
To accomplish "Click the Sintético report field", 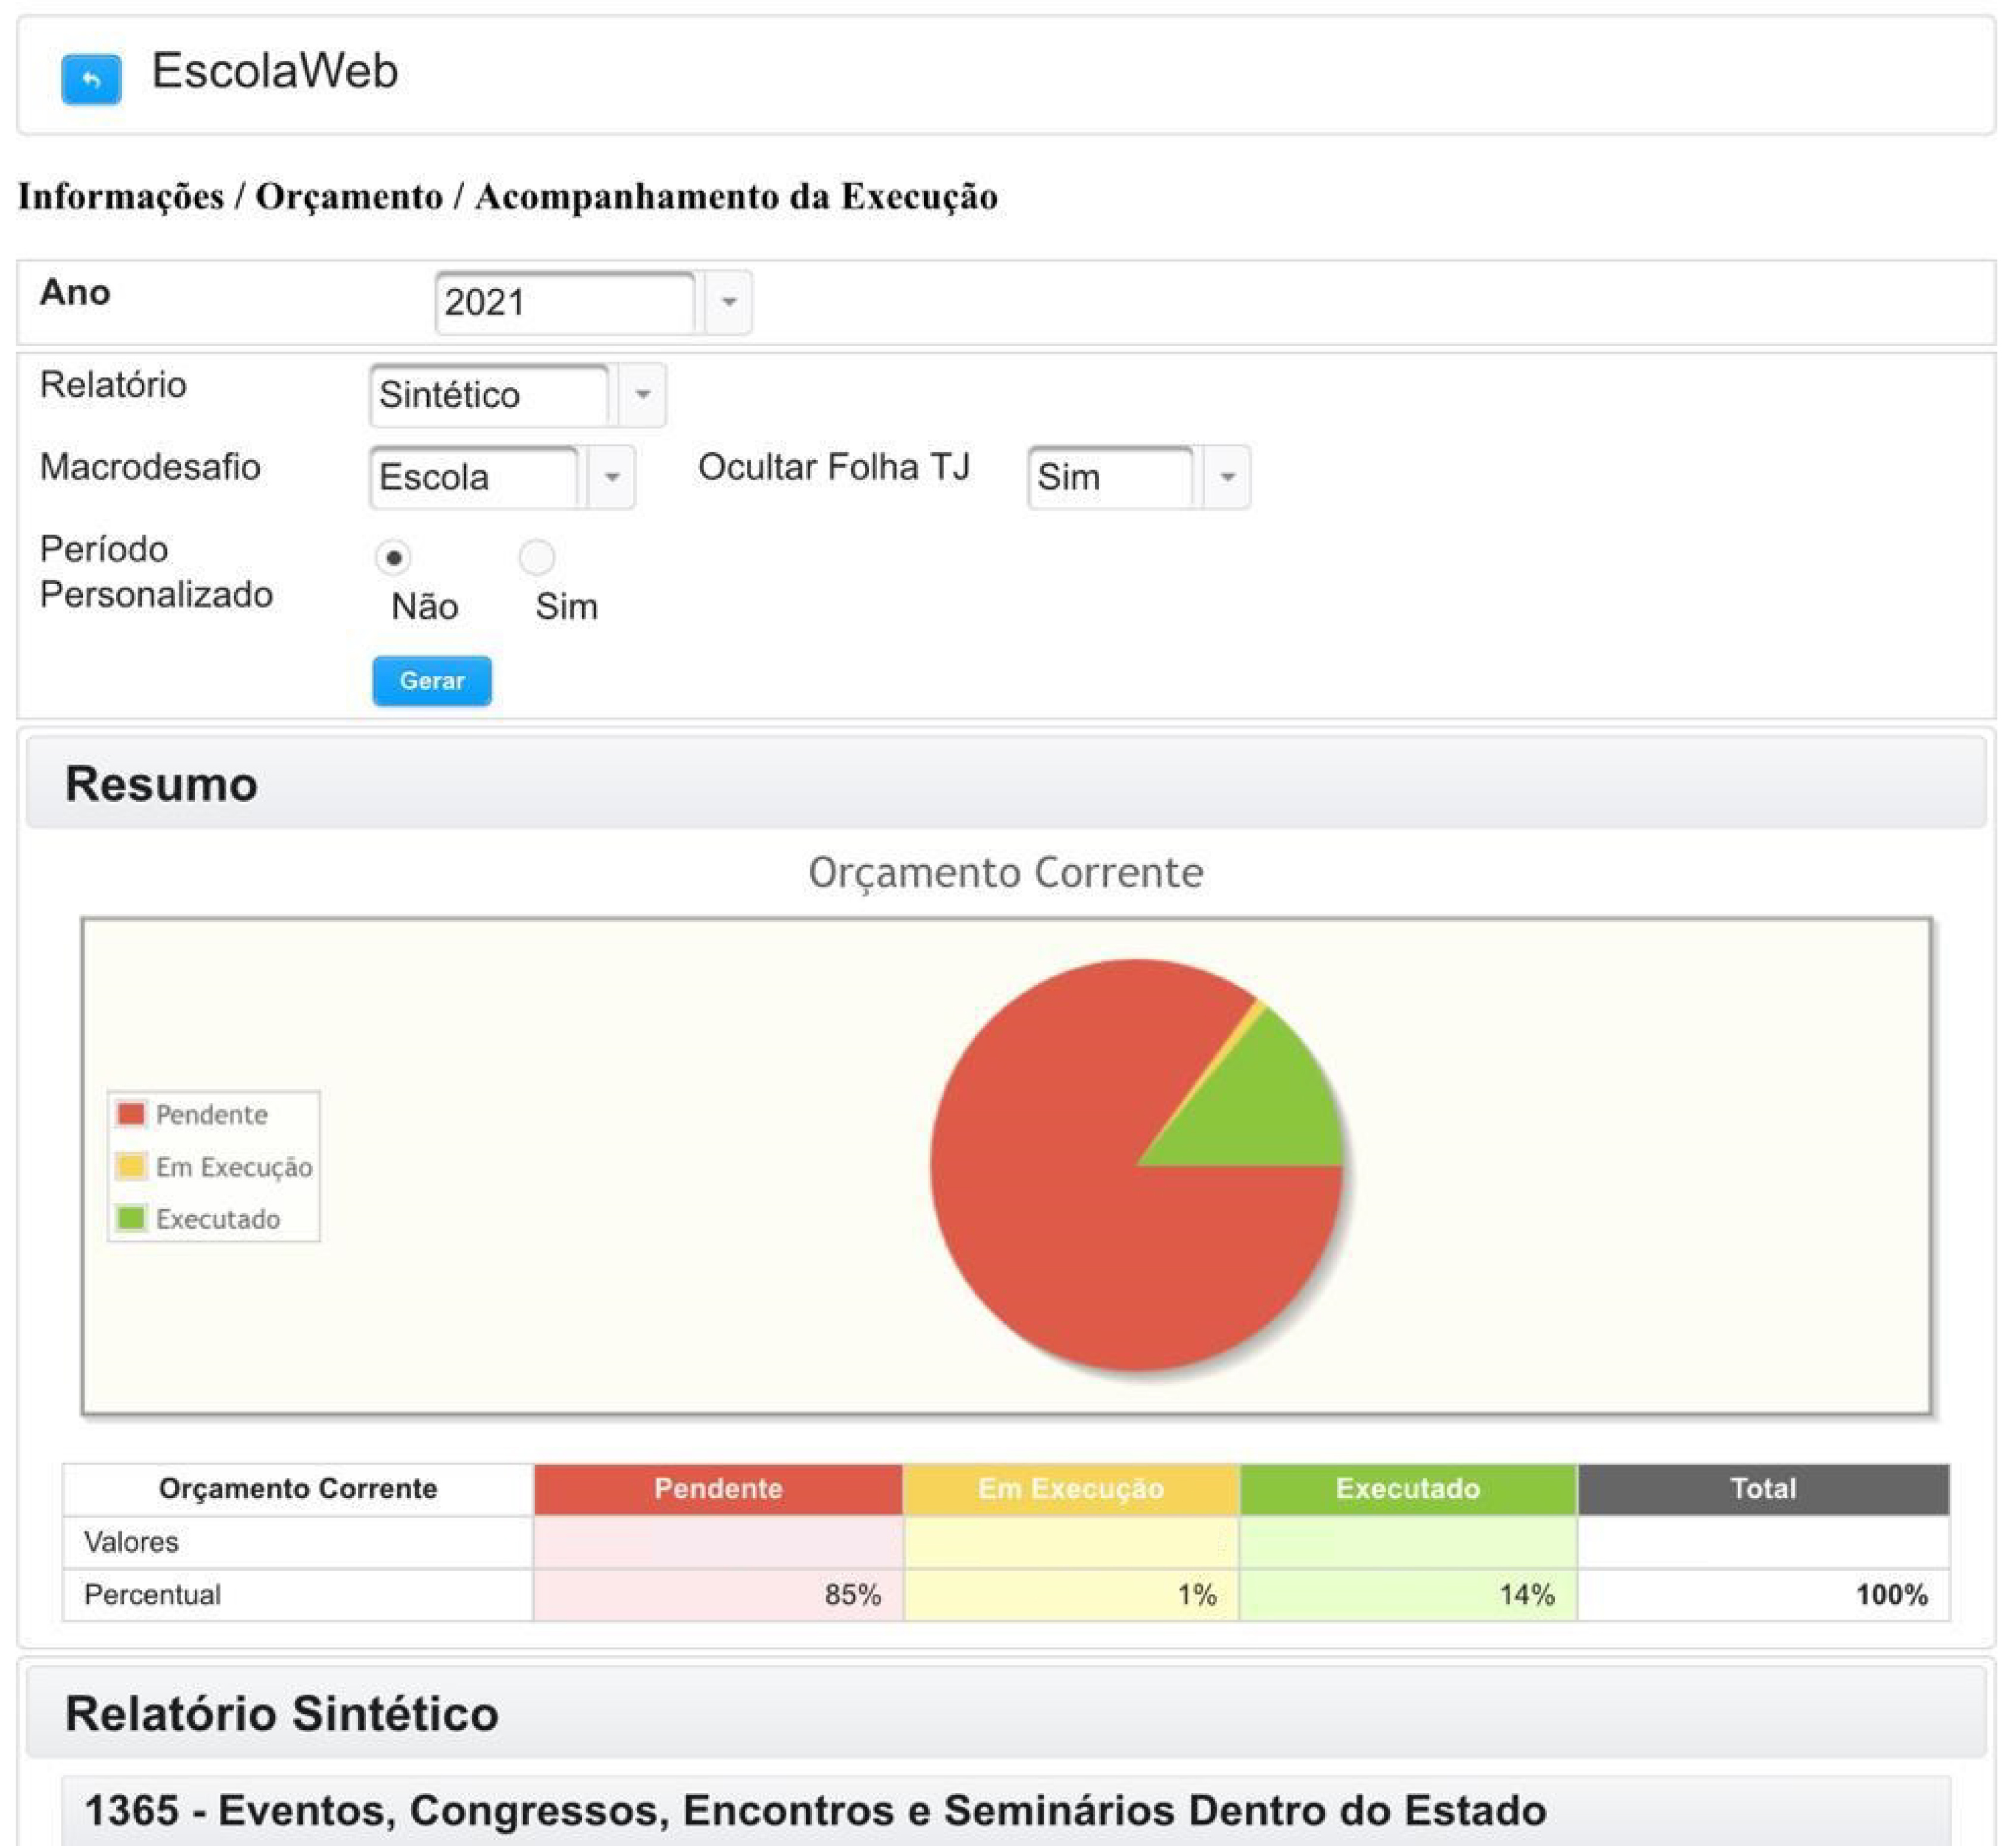I will pyautogui.click(x=489, y=394).
